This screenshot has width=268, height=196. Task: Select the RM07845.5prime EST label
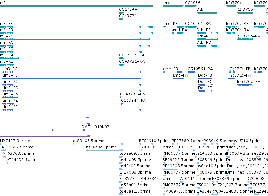[157, 179]
